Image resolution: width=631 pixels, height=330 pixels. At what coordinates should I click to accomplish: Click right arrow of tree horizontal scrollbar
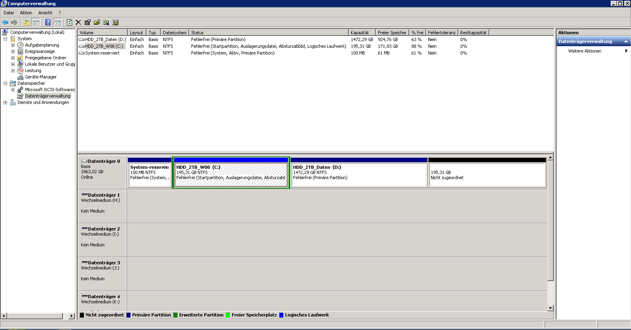click(72, 316)
